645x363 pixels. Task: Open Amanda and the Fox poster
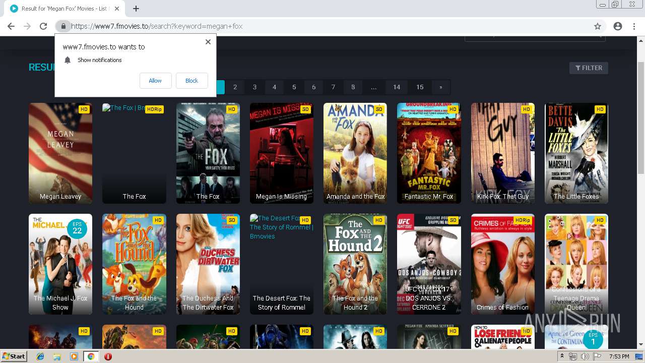point(355,153)
